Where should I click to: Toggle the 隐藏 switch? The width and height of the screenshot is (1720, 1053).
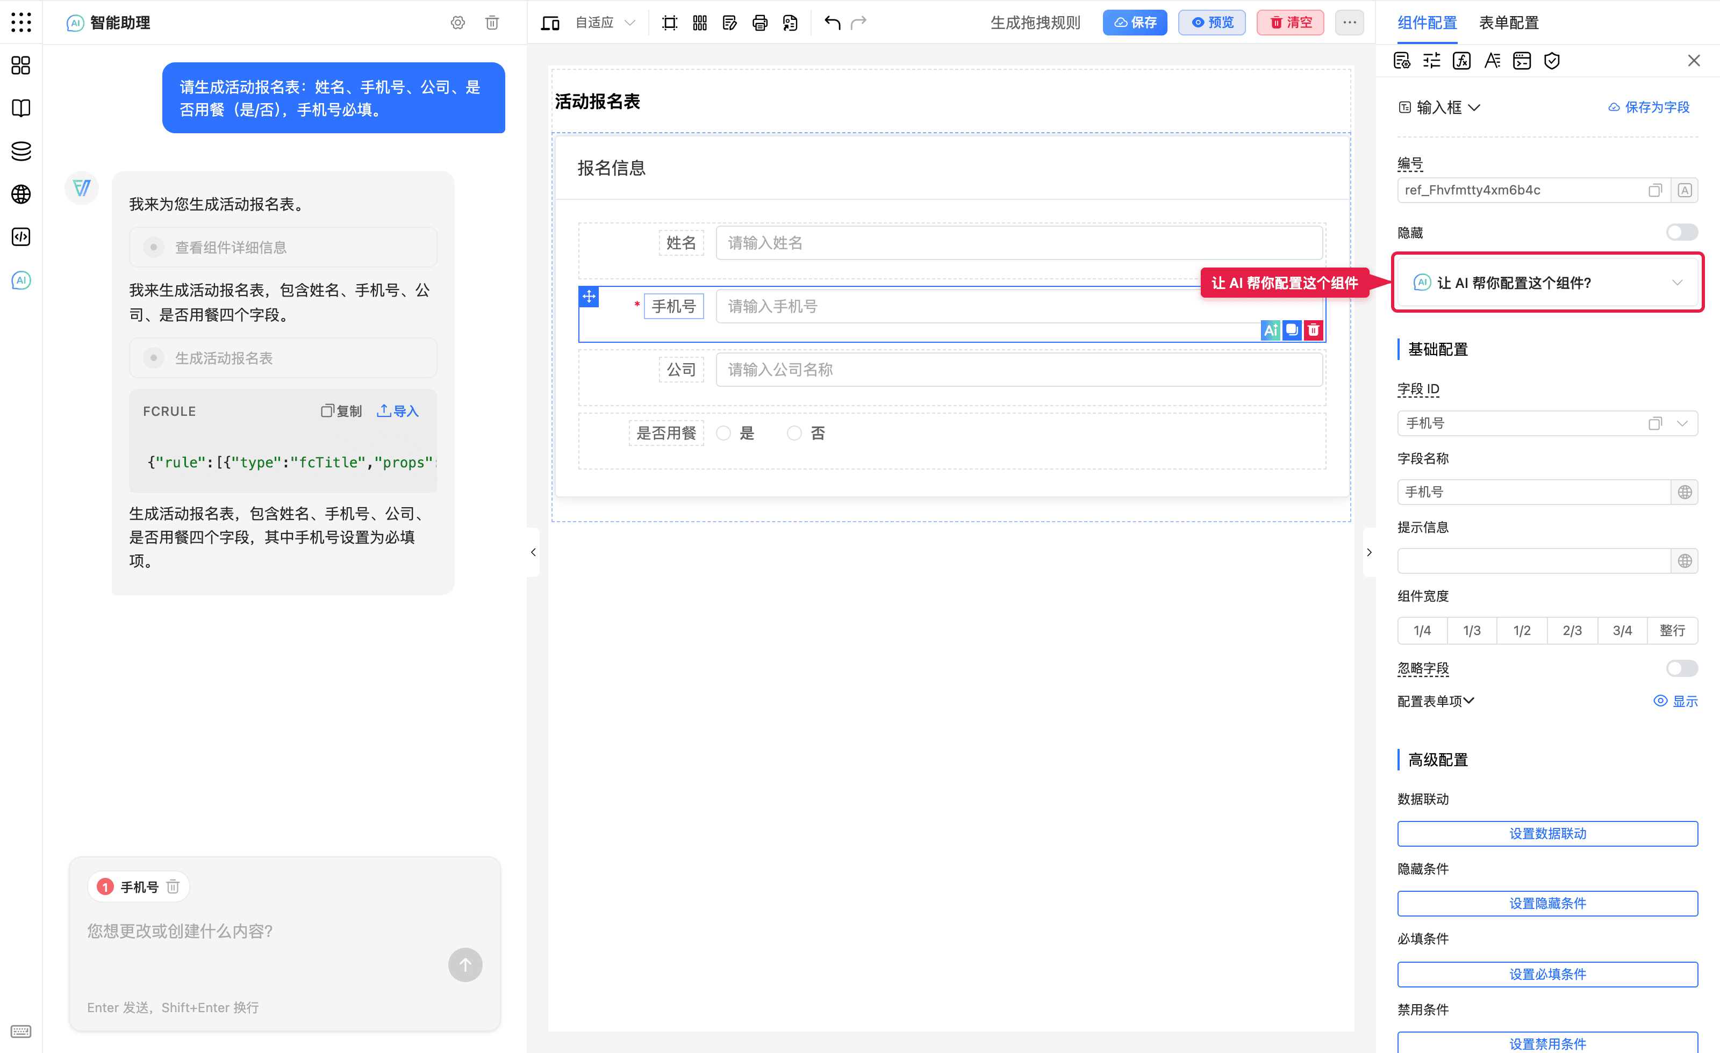(1682, 233)
